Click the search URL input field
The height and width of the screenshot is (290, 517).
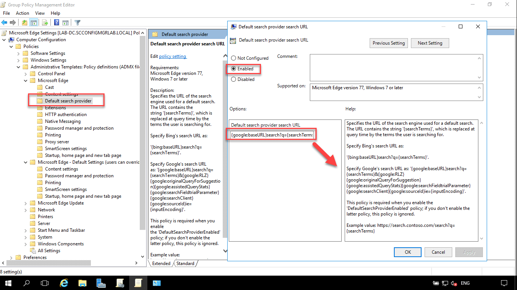click(x=272, y=135)
